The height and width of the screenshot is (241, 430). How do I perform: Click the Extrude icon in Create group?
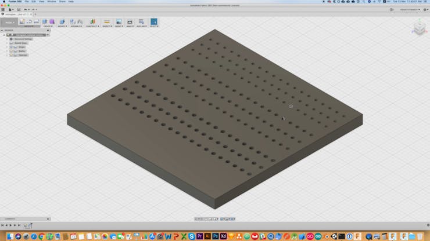[45, 21]
